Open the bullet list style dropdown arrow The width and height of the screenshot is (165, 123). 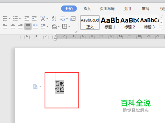coord(10,19)
